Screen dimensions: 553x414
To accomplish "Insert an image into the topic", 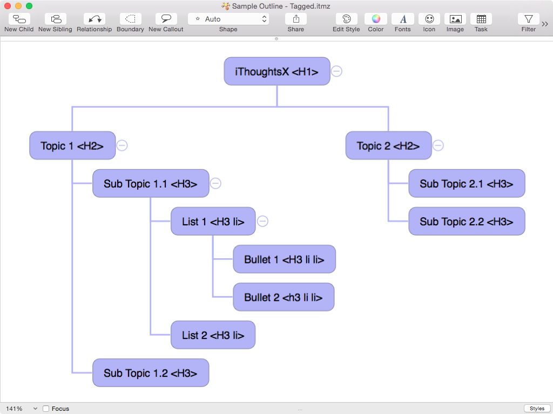I will (455, 19).
